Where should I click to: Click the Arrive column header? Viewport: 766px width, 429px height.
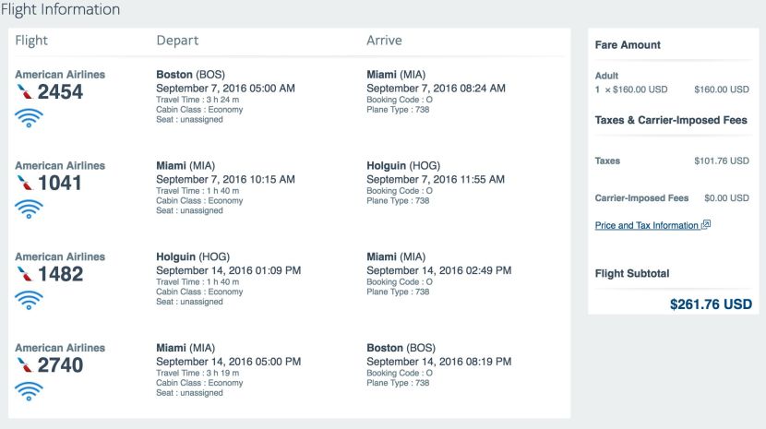[384, 41]
